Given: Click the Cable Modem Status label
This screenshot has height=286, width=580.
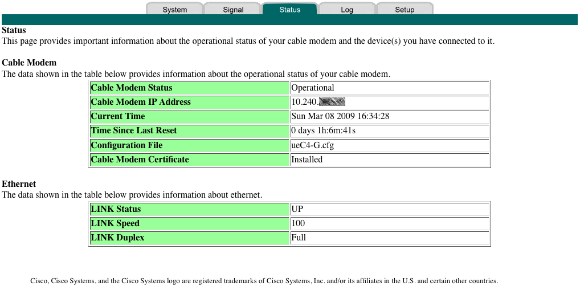Looking at the screenshot, I should pos(132,88).
